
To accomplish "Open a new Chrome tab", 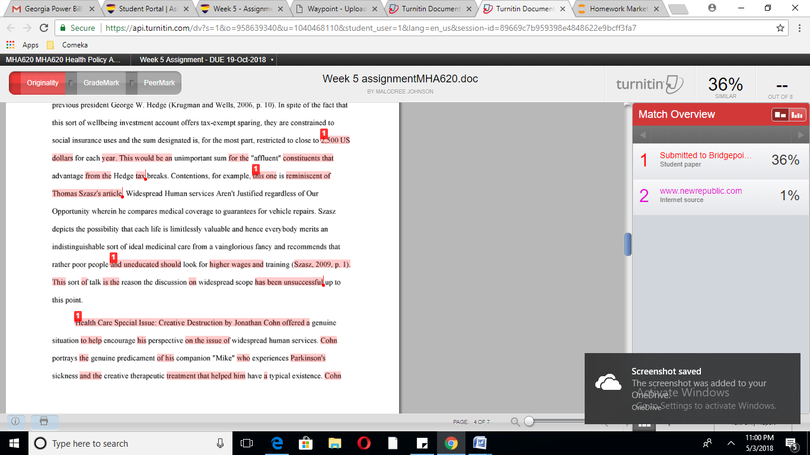I will [x=679, y=9].
